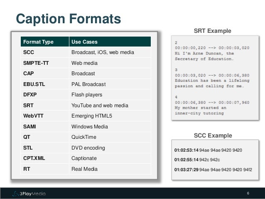Select the 'Web media' use case cell
Image resolution: width=265 pixels, height=199 pixels.
pyautogui.click(x=110, y=63)
